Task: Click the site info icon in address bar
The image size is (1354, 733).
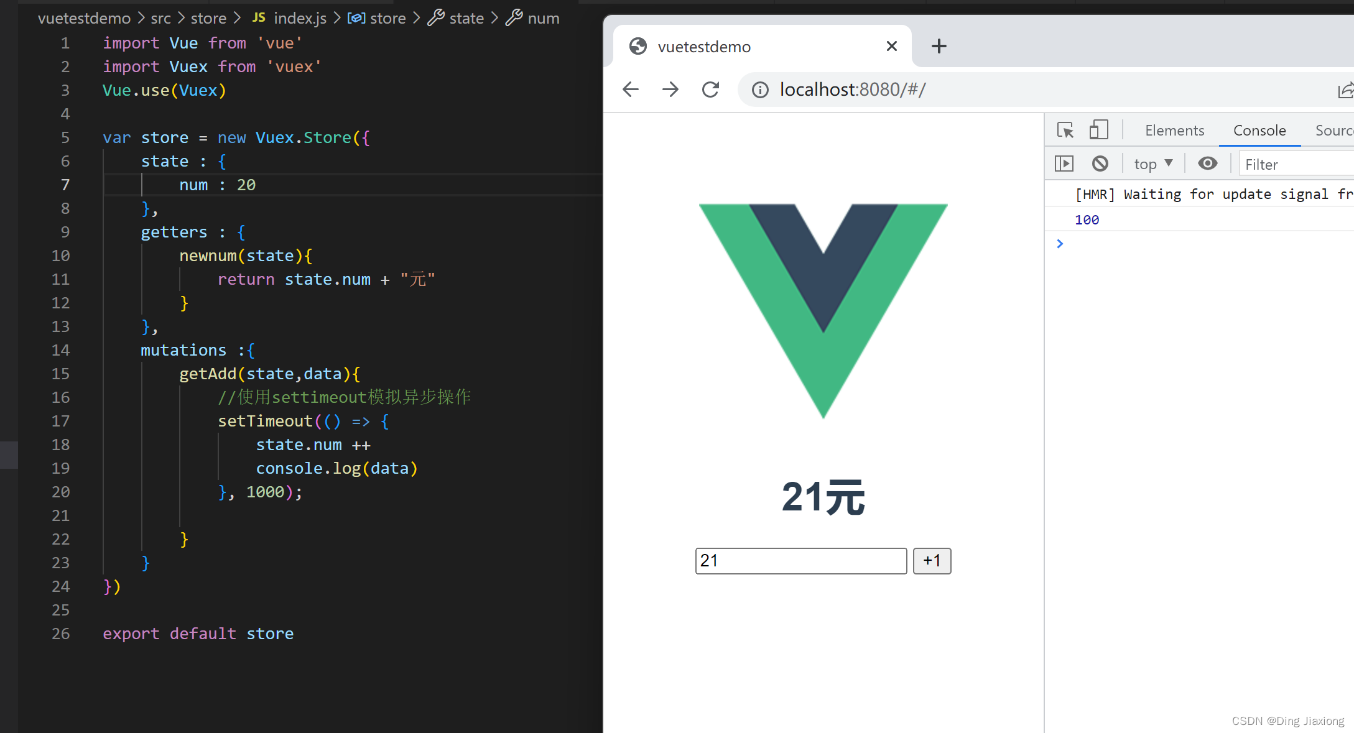Action: [760, 90]
